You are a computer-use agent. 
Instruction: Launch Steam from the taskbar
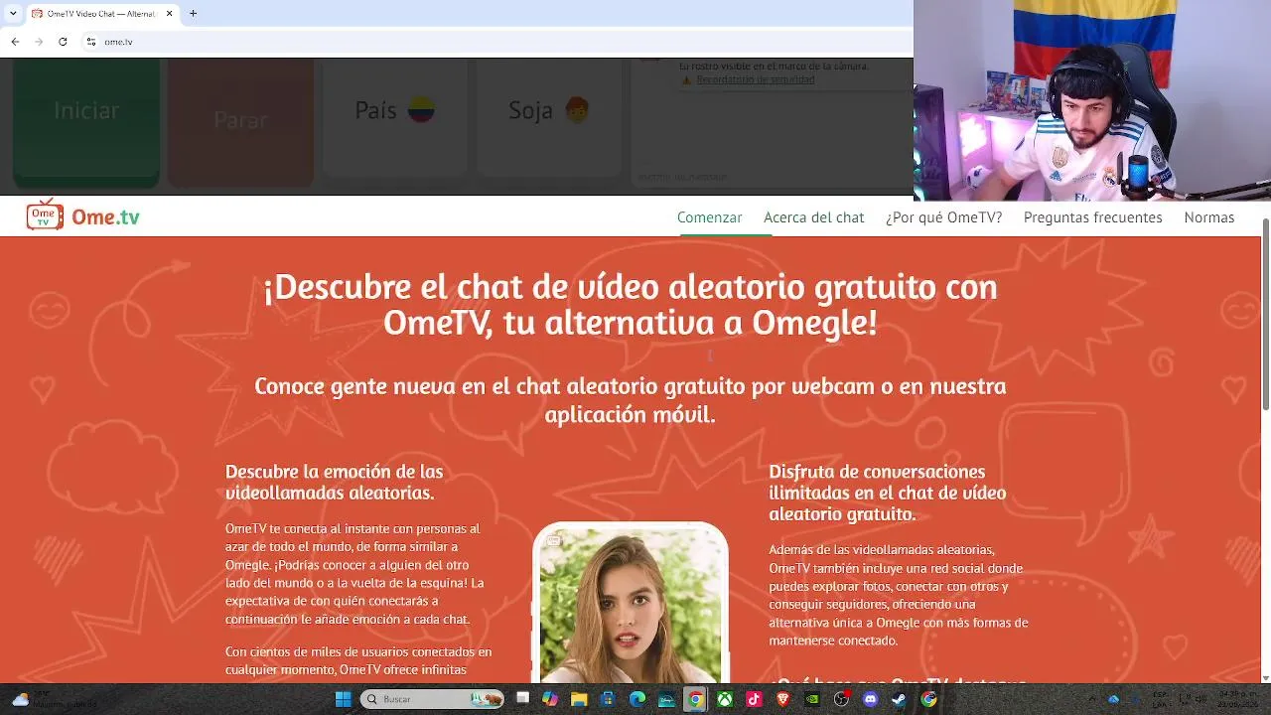pos(900,699)
